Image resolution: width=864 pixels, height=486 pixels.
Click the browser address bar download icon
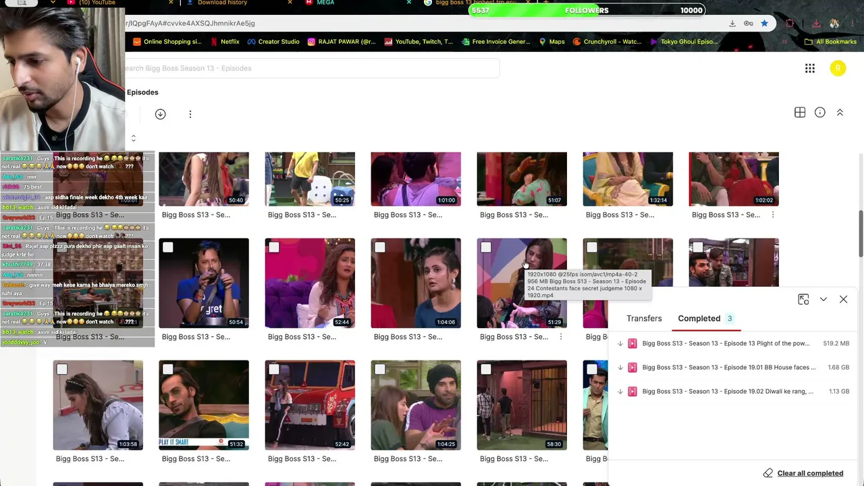click(732, 24)
